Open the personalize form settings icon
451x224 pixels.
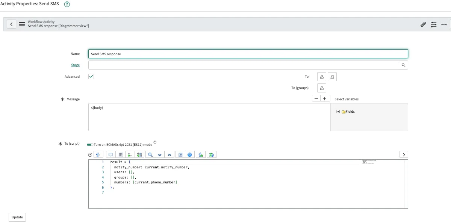click(434, 24)
